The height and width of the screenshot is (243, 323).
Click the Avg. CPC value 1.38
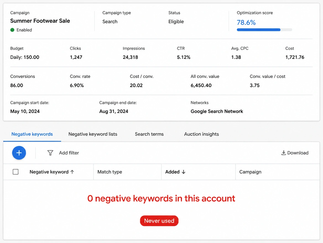236,57
